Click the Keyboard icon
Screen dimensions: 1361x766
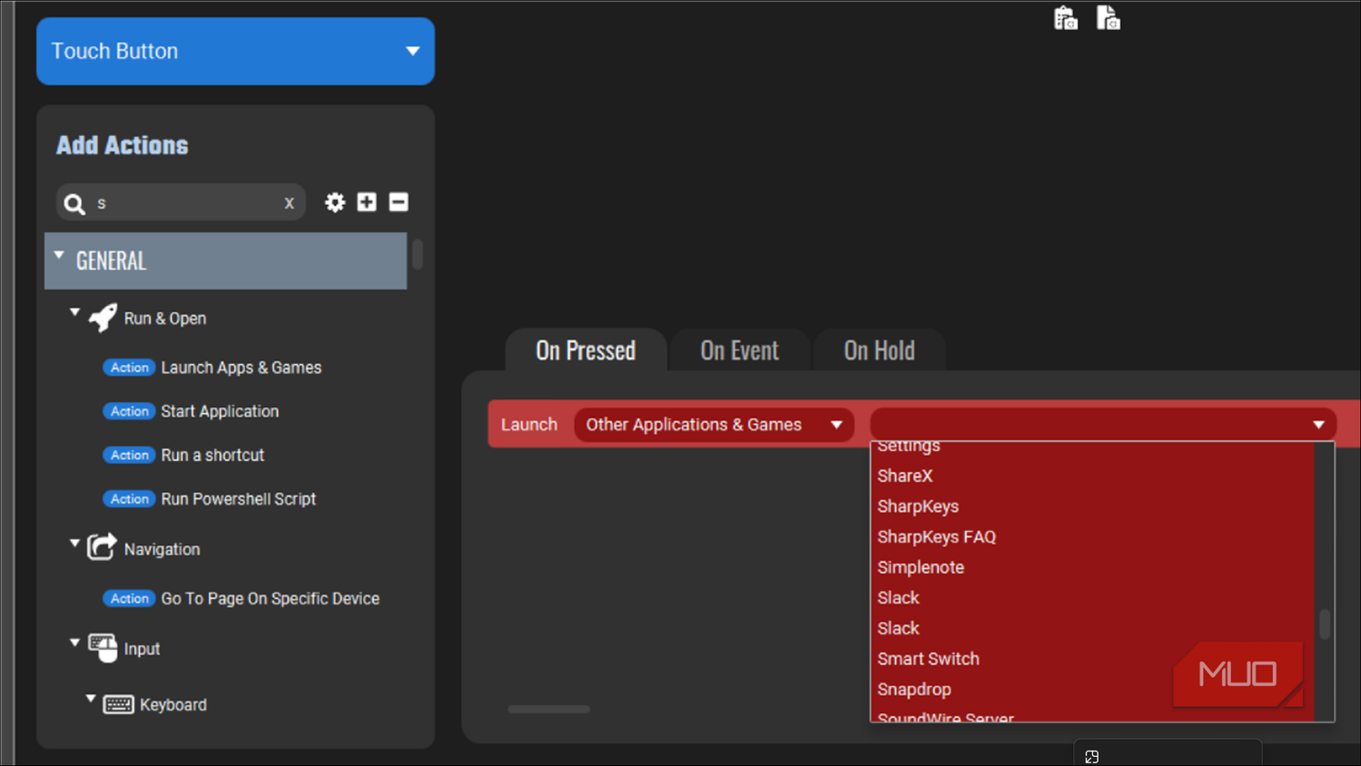(118, 704)
